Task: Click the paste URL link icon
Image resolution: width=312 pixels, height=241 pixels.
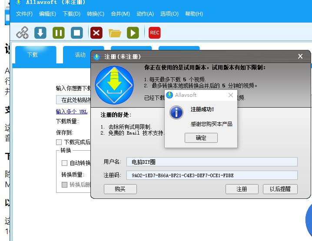Action: [22, 33]
